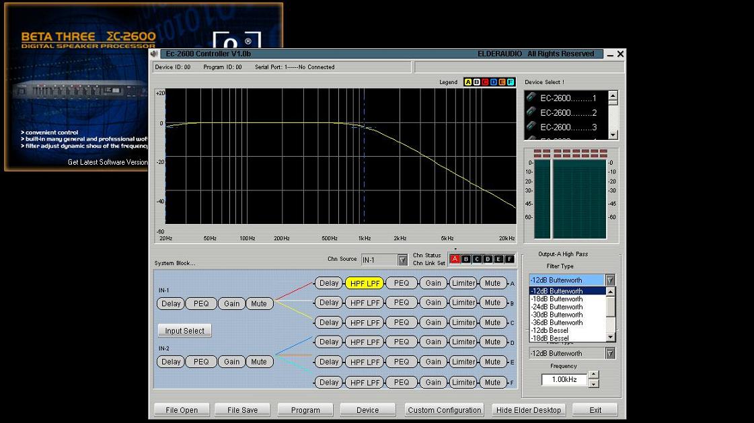Click the device list scroll-down arrow
This screenshot has width=754, height=423.
(x=613, y=135)
